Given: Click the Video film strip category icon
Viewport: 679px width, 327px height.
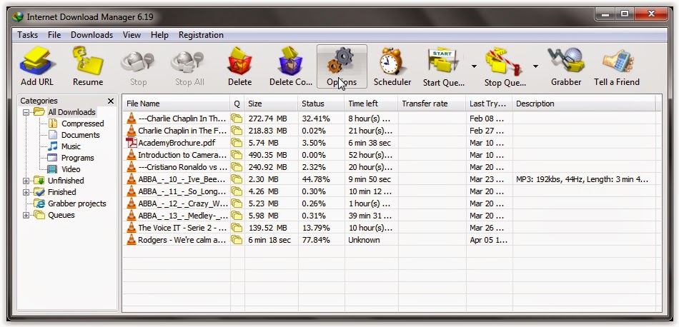Looking at the screenshot, I should (x=52, y=169).
